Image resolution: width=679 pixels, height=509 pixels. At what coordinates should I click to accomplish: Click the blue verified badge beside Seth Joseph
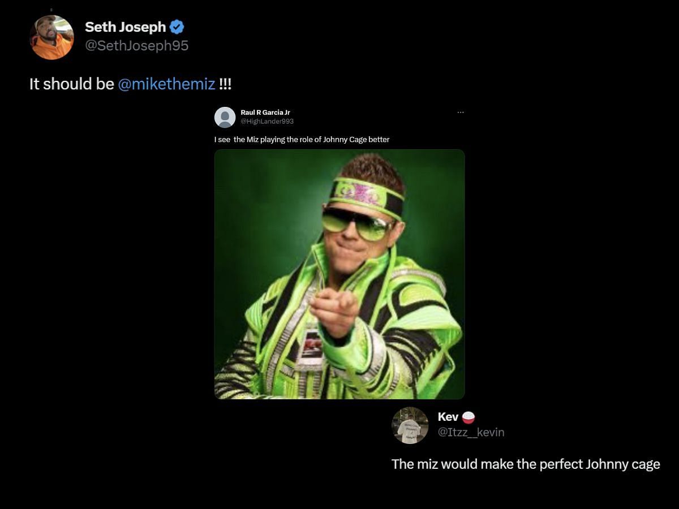click(x=177, y=27)
